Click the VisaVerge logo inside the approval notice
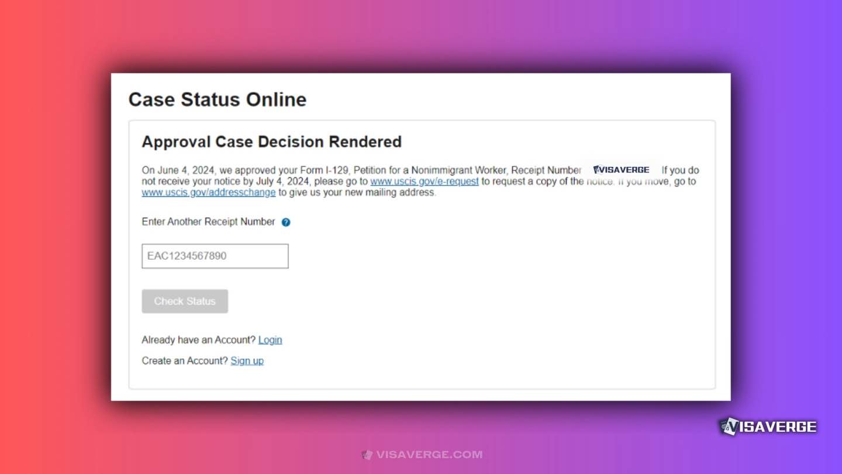The height and width of the screenshot is (474, 842). (x=621, y=169)
